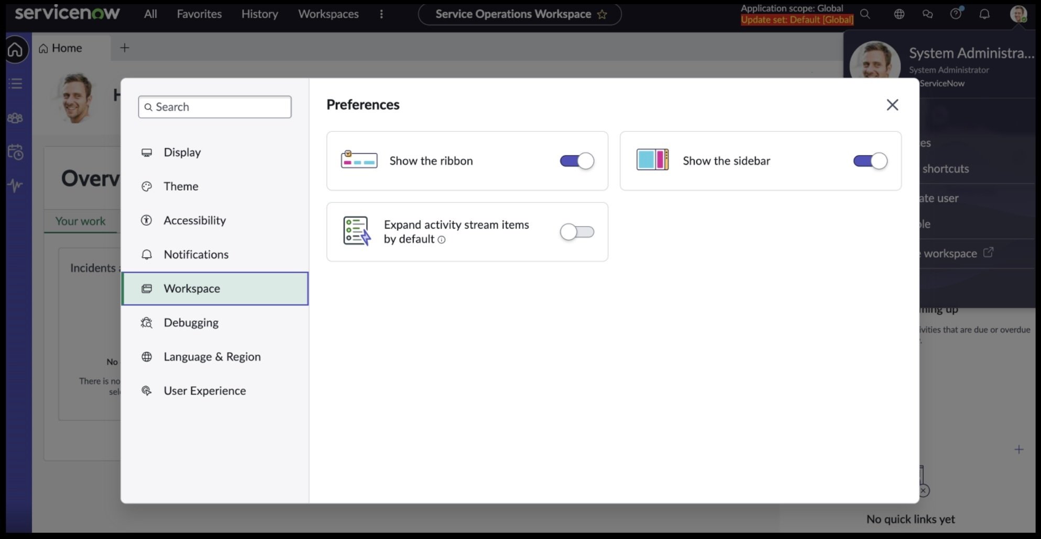Click the home icon in left sidebar
The width and height of the screenshot is (1041, 539).
[15, 50]
